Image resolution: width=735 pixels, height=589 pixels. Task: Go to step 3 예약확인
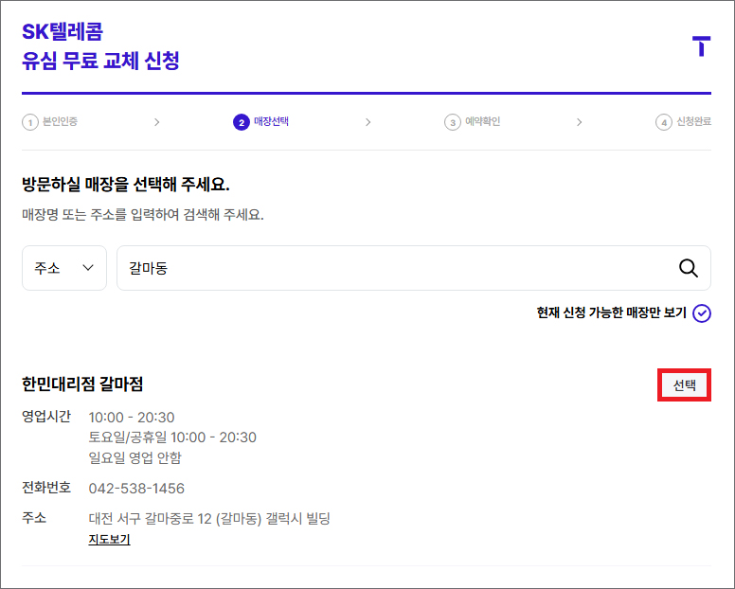point(473,122)
